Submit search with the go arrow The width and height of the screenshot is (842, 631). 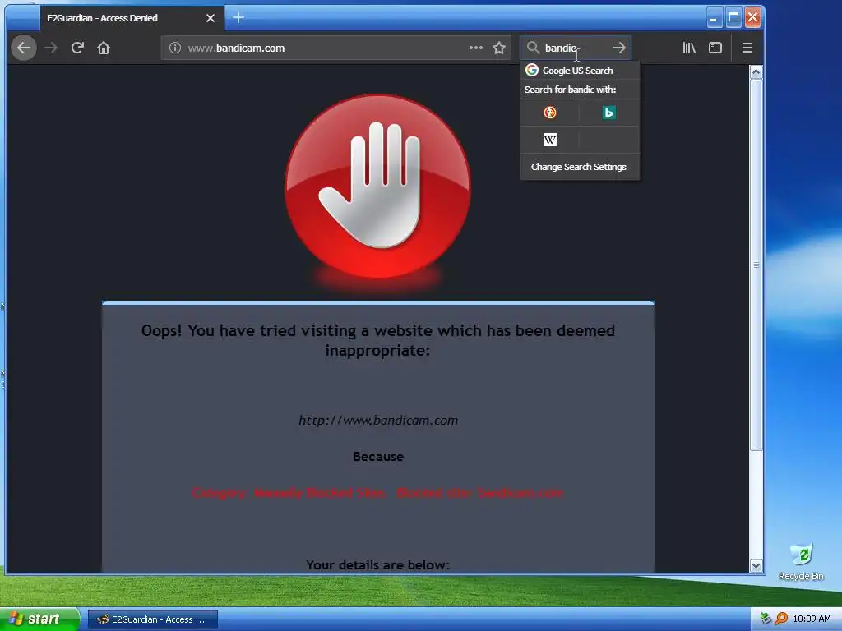tap(619, 48)
